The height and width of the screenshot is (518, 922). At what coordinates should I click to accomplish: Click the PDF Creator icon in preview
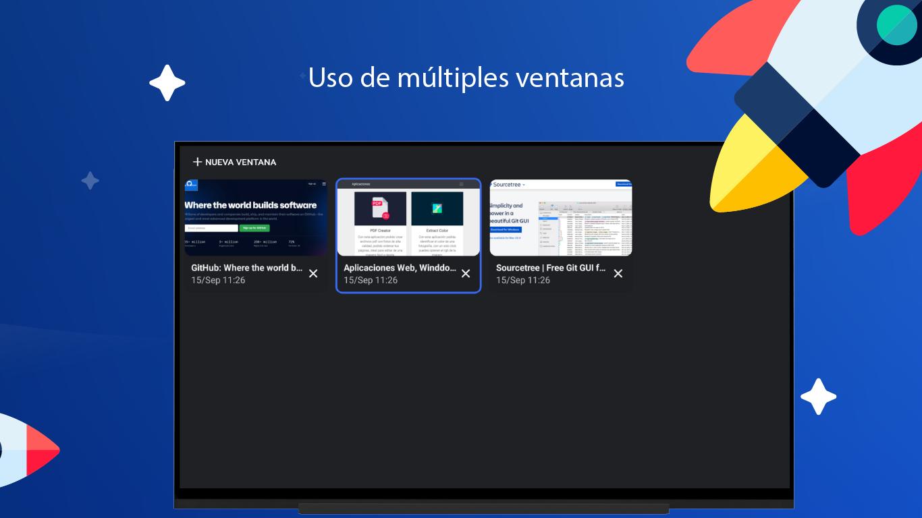[380, 208]
